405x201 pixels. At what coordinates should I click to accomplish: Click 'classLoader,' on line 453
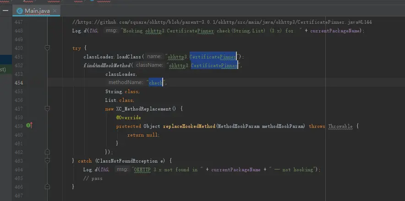click(x=121, y=74)
